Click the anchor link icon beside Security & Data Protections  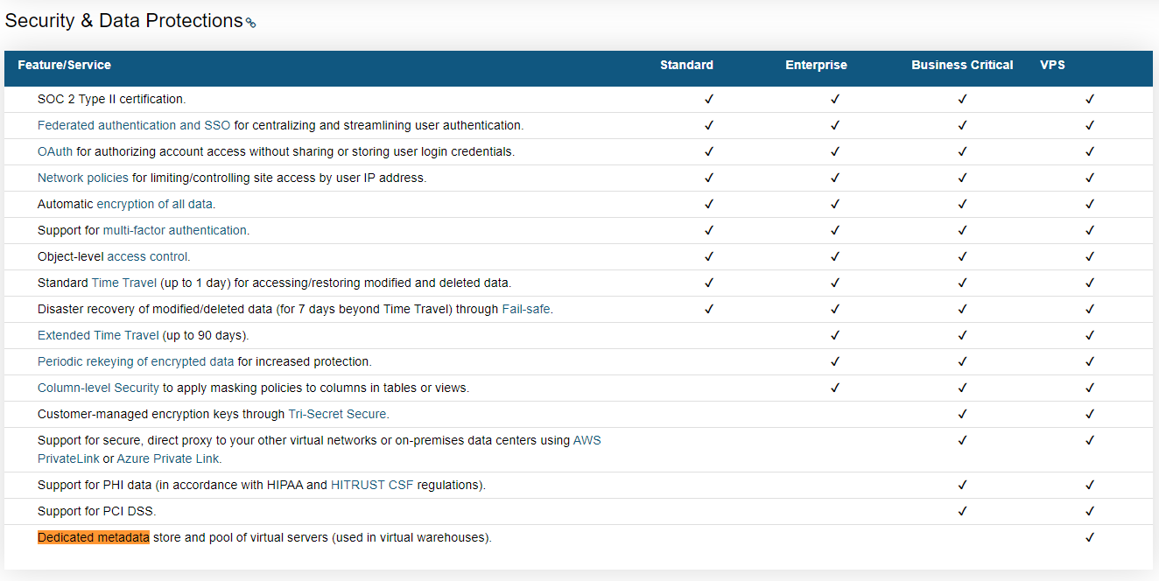(250, 24)
